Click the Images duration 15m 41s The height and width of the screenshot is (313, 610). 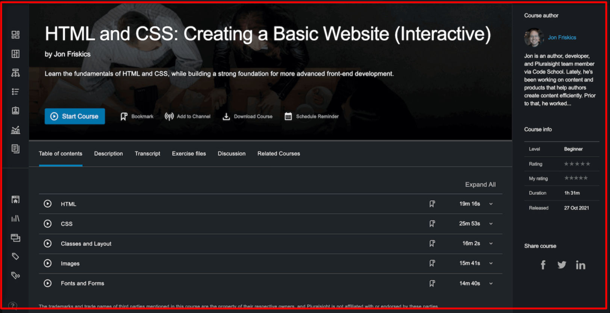click(470, 263)
